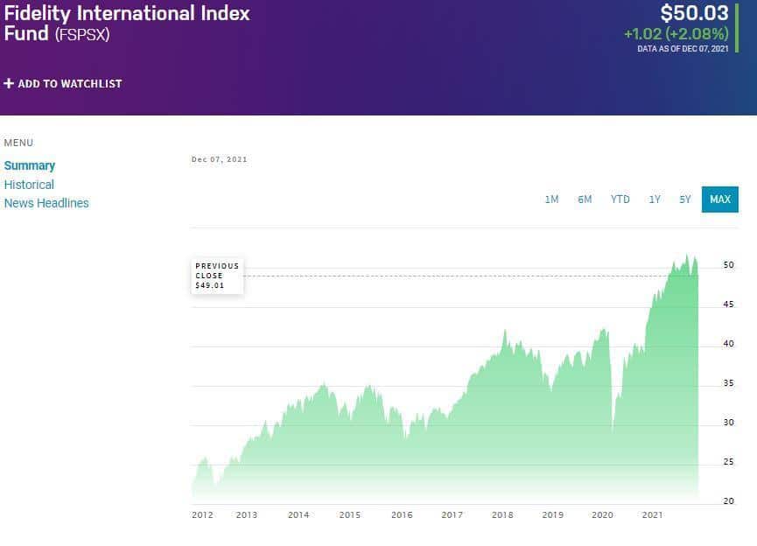Click the 2020 label on the x-axis
Screen dimensions: 757x546
(x=602, y=515)
